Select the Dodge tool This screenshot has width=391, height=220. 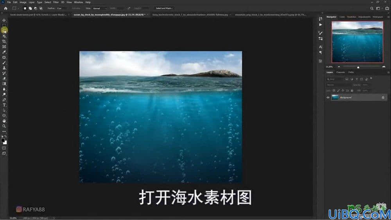coord(4,95)
